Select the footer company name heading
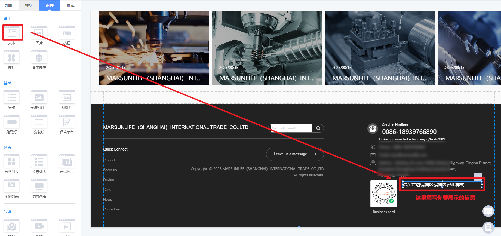501x236 pixels. coord(176,127)
